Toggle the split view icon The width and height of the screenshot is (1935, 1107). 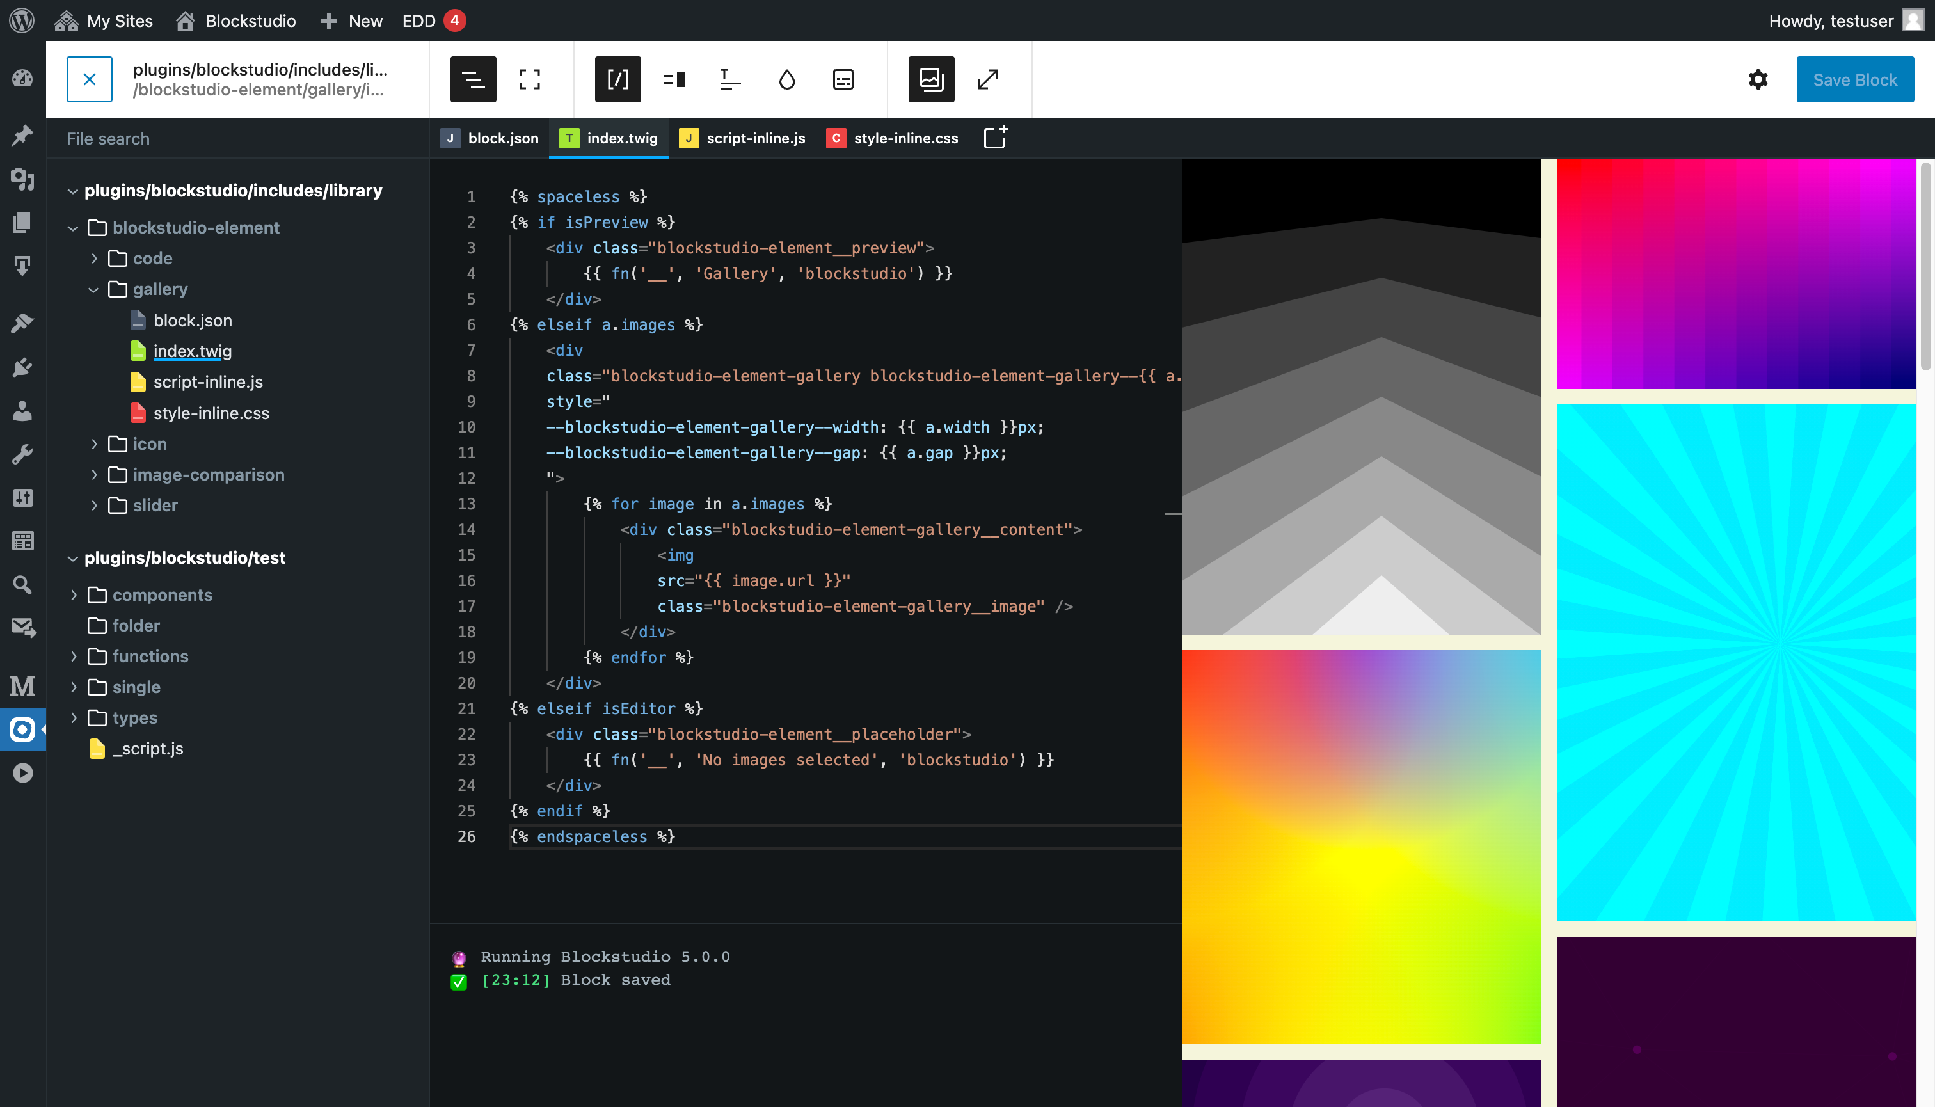(675, 80)
